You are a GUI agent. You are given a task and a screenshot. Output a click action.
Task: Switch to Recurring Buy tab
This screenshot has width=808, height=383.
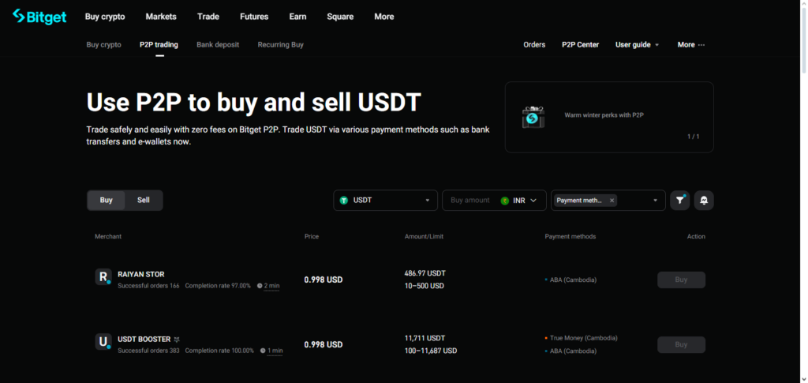[280, 45]
